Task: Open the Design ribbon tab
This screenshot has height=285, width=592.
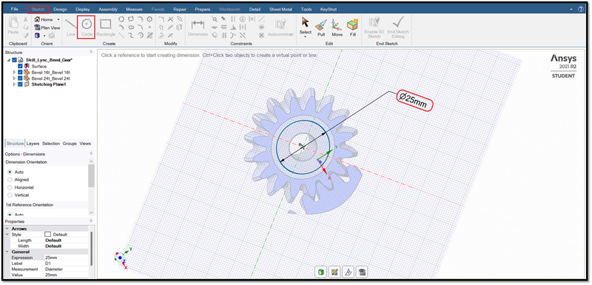Action: (x=60, y=9)
